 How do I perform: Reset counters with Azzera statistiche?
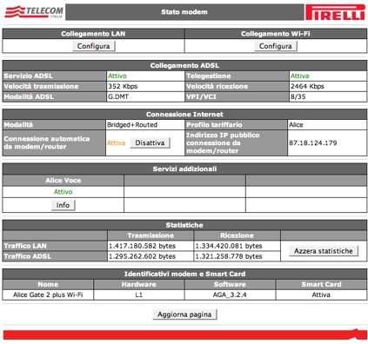(324, 251)
